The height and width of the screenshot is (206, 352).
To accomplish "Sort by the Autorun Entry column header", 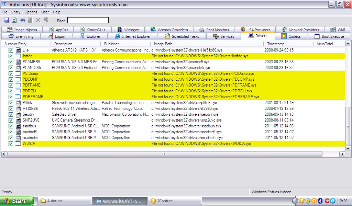I will 26,44.
